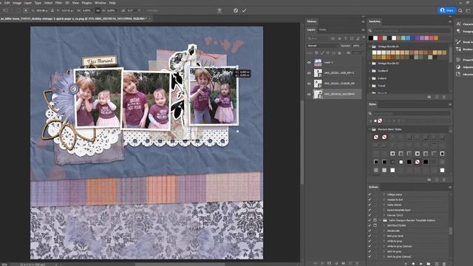The width and height of the screenshot is (473, 266).
Task: Open the Layers panel menu icon
Action: tap(363, 30)
